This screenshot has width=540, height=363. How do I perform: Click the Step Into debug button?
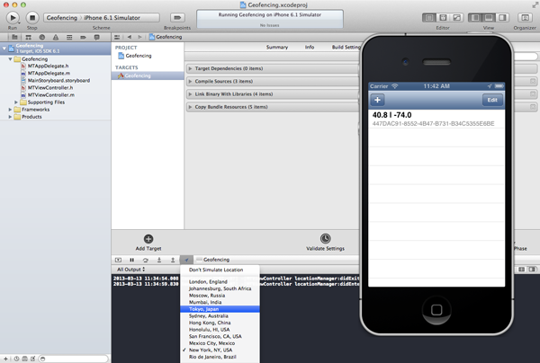coord(159,260)
